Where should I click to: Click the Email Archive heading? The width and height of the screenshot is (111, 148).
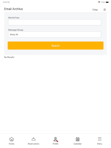click(x=14, y=9)
